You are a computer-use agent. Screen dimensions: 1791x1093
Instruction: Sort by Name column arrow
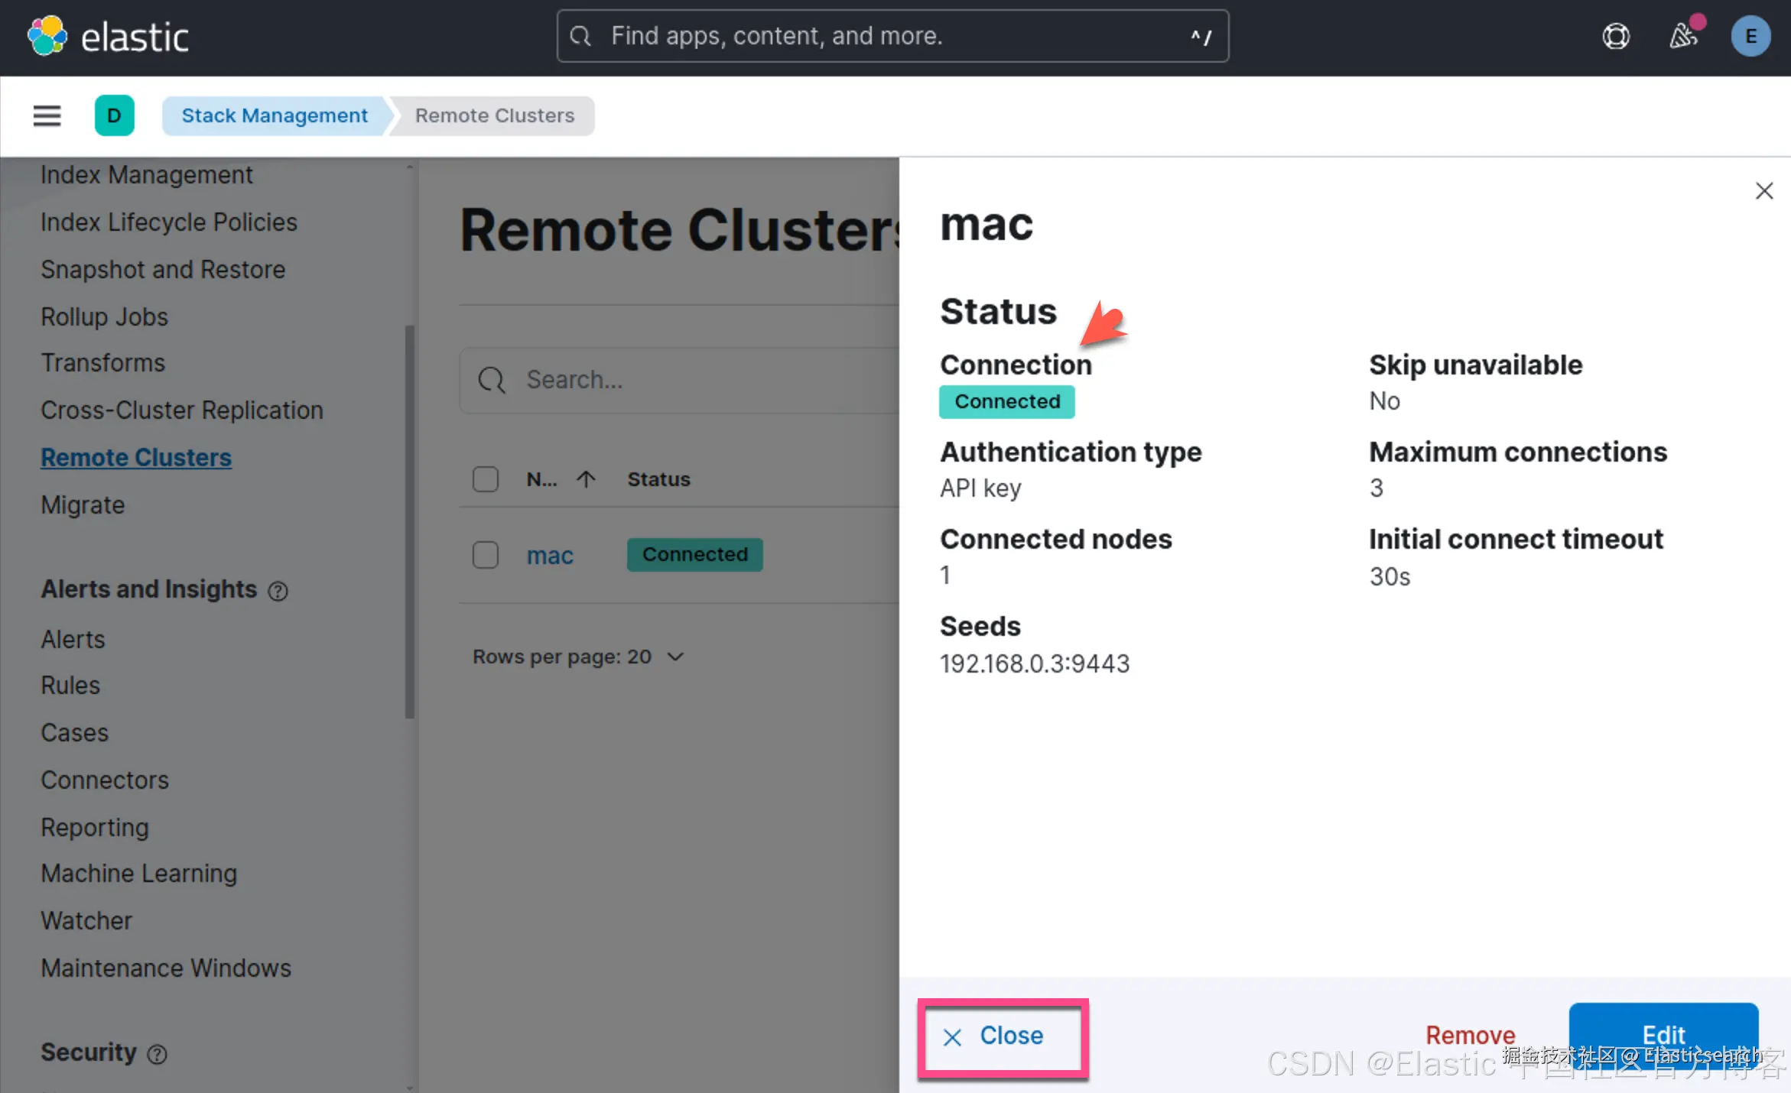tap(586, 479)
